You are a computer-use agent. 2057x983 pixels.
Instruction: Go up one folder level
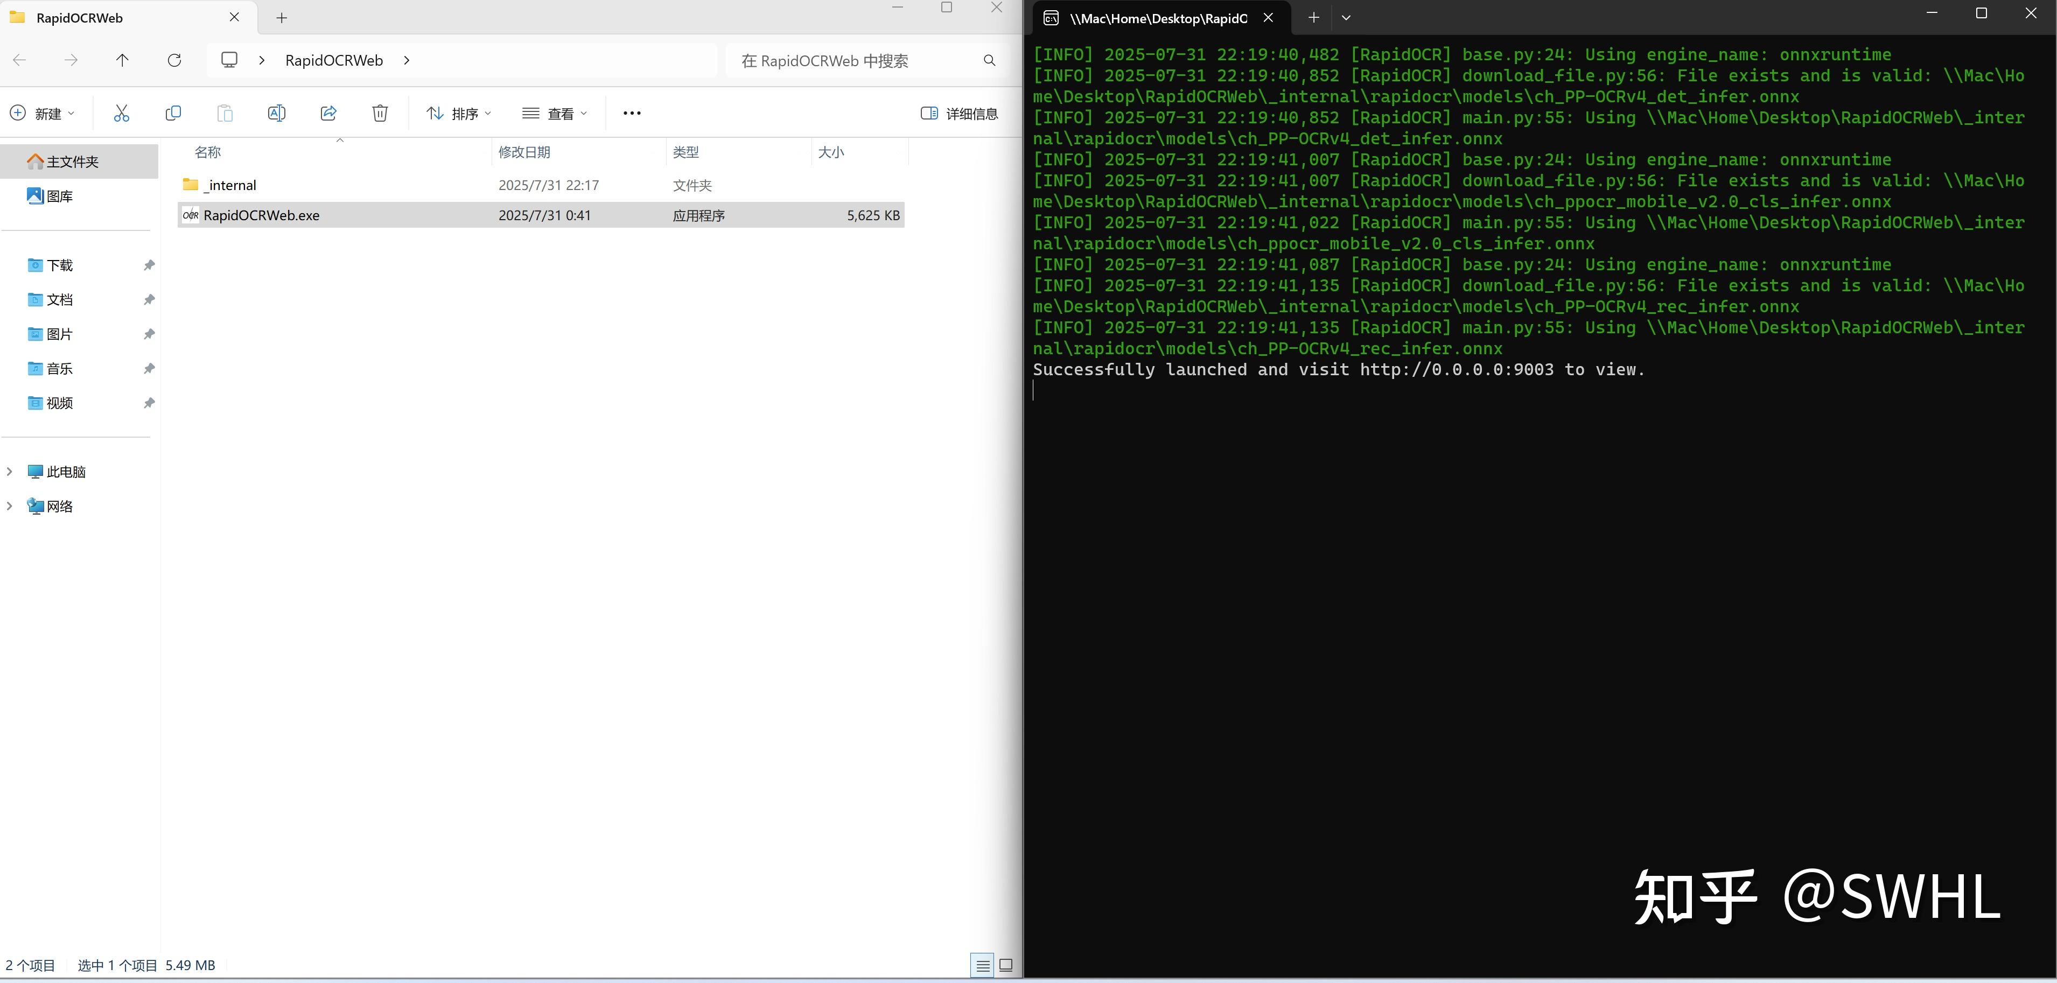(122, 60)
